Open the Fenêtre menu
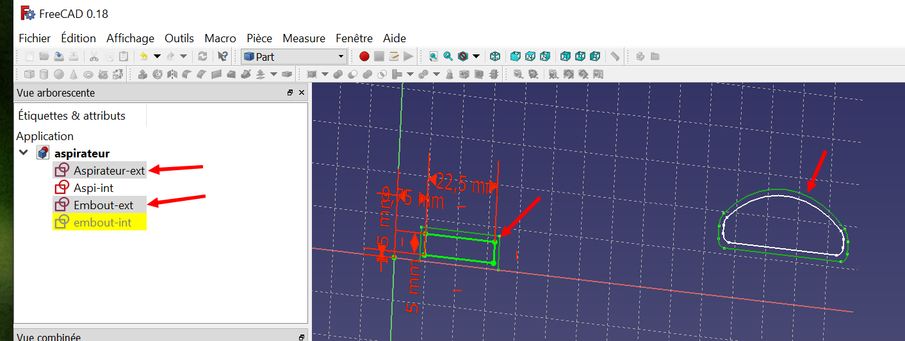The image size is (905, 341). tap(354, 38)
